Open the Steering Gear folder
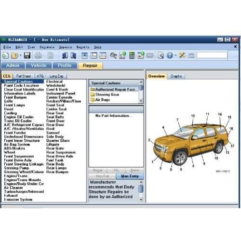 pyautogui.click(x=105, y=94)
